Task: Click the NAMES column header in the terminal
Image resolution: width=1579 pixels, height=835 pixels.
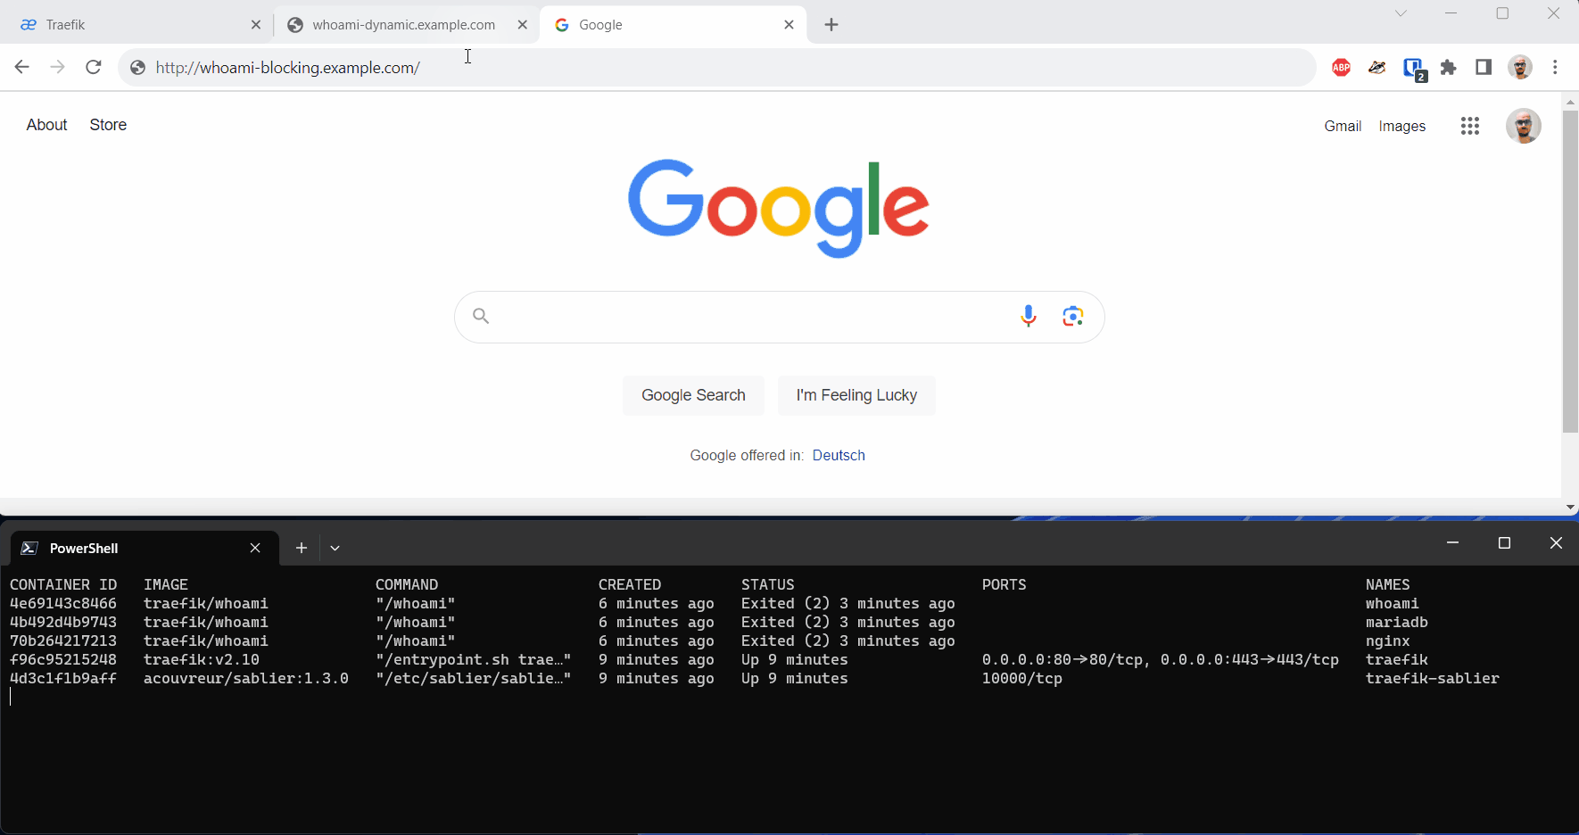Action: (x=1388, y=584)
